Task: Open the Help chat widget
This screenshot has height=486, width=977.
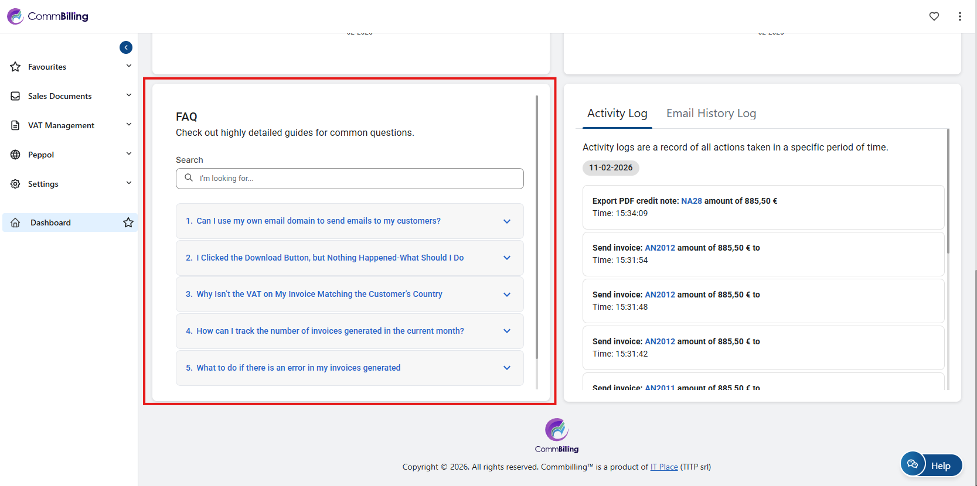Action: [931, 466]
